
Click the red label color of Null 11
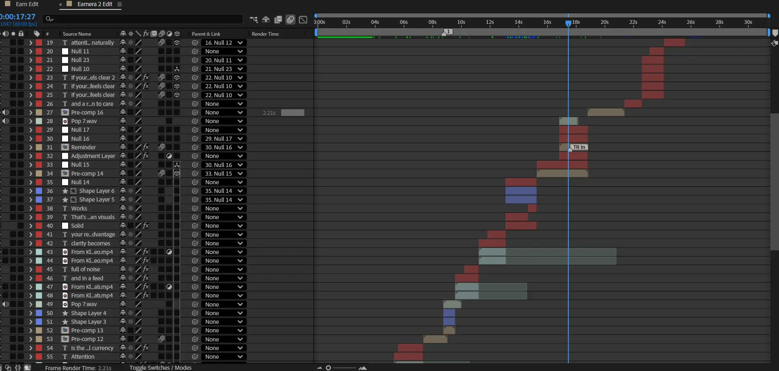click(x=39, y=51)
